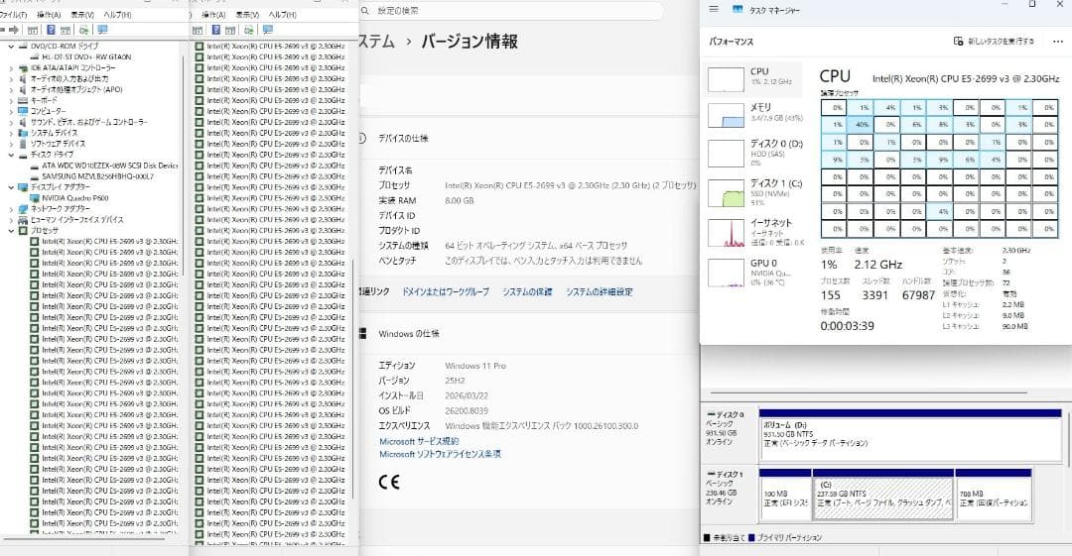1072x556 pixels.
Task: Select ボリューム (D:) partition in Disk Management
Action: 910,434
